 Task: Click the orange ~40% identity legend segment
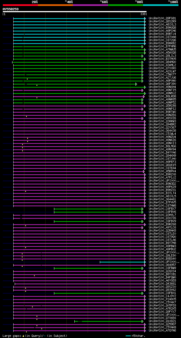point(55,5)
